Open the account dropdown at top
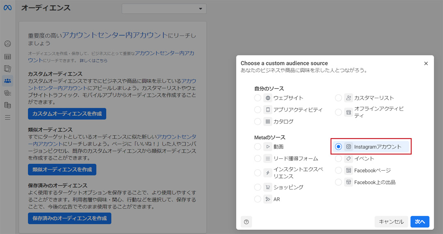This screenshot has width=443, height=234. click(164, 9)
